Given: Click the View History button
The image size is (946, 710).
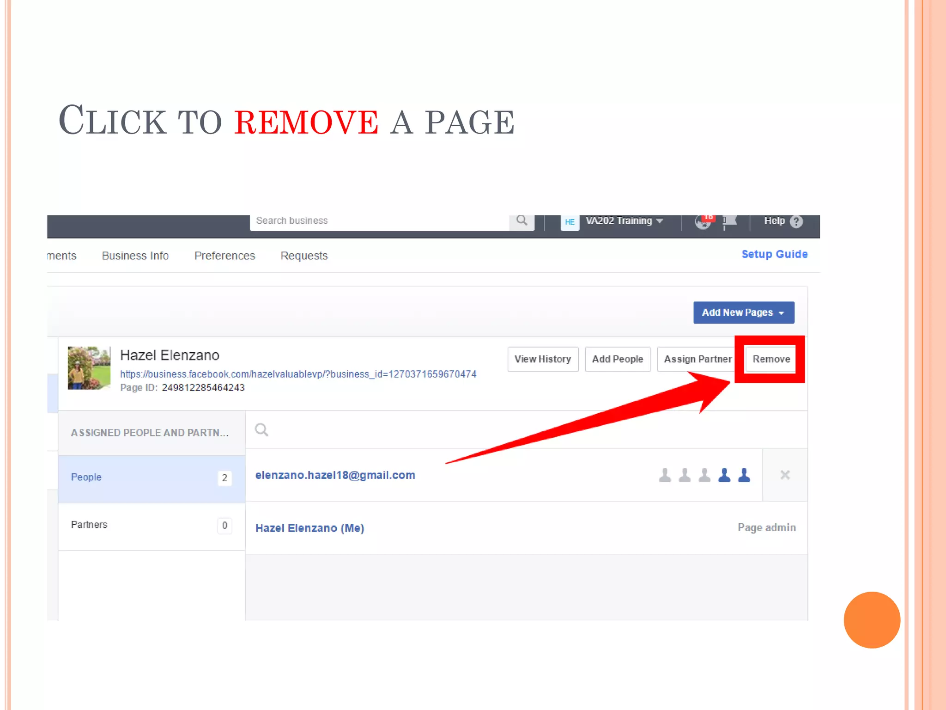Looking at the screenshot, I should point(543,359).
